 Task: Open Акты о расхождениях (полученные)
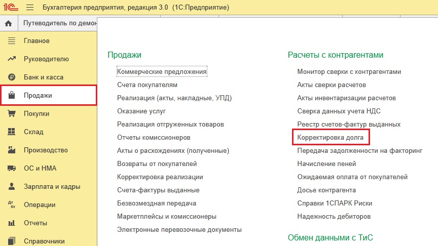173,151
